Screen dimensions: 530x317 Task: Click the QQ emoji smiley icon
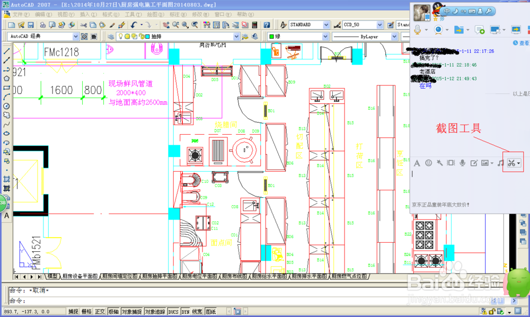428,163
